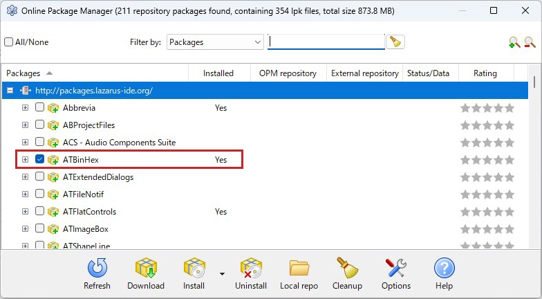Run the Cleanup broom tool
The height and width of the screenshot is (299, 542).
346,268
